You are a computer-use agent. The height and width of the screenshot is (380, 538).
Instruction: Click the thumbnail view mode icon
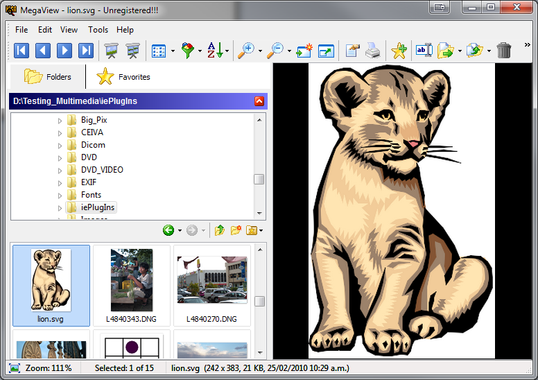tap(159, 51)
